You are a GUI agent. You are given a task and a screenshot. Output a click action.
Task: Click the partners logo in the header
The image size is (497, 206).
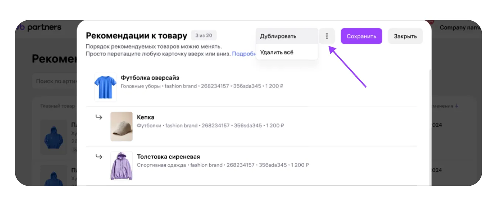(x=41, y=28)
